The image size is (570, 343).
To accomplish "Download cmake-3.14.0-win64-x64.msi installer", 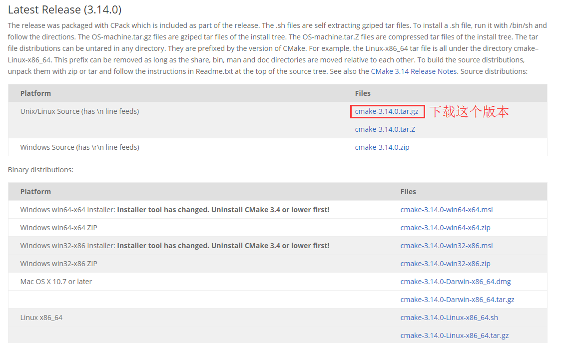I will (x=447, y=210).
